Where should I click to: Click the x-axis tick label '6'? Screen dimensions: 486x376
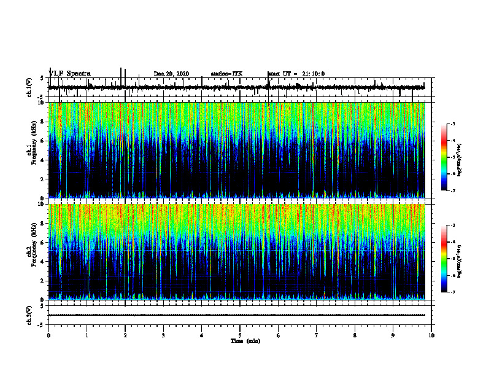coord(279,335)
